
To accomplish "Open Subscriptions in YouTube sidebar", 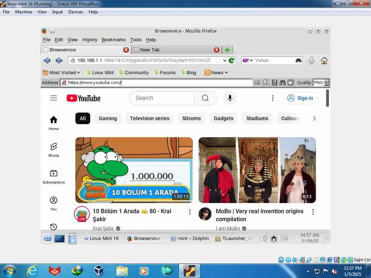I will pyautogui.click(x=54, y=177).
